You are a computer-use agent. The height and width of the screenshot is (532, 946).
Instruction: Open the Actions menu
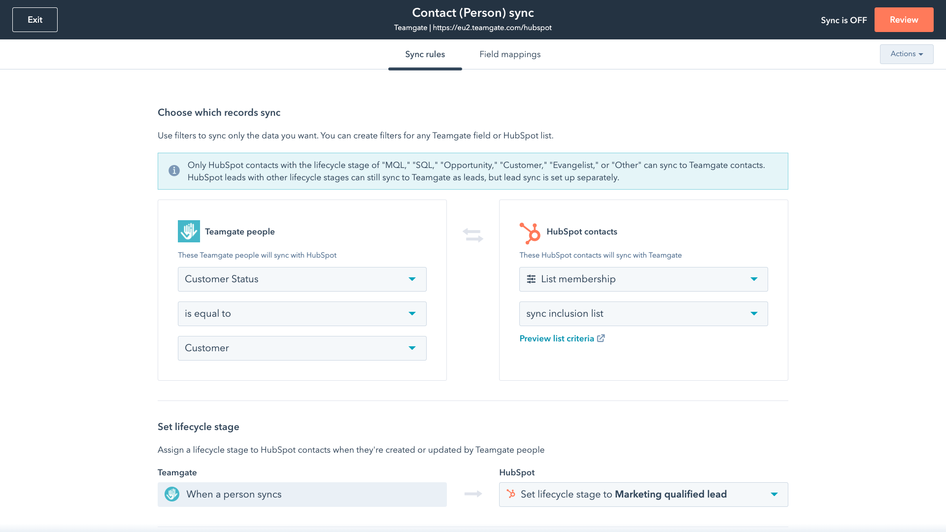coord(906,54)
